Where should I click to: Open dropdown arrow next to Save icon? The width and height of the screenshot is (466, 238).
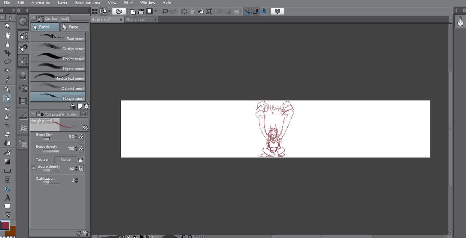tap(155, 11)
